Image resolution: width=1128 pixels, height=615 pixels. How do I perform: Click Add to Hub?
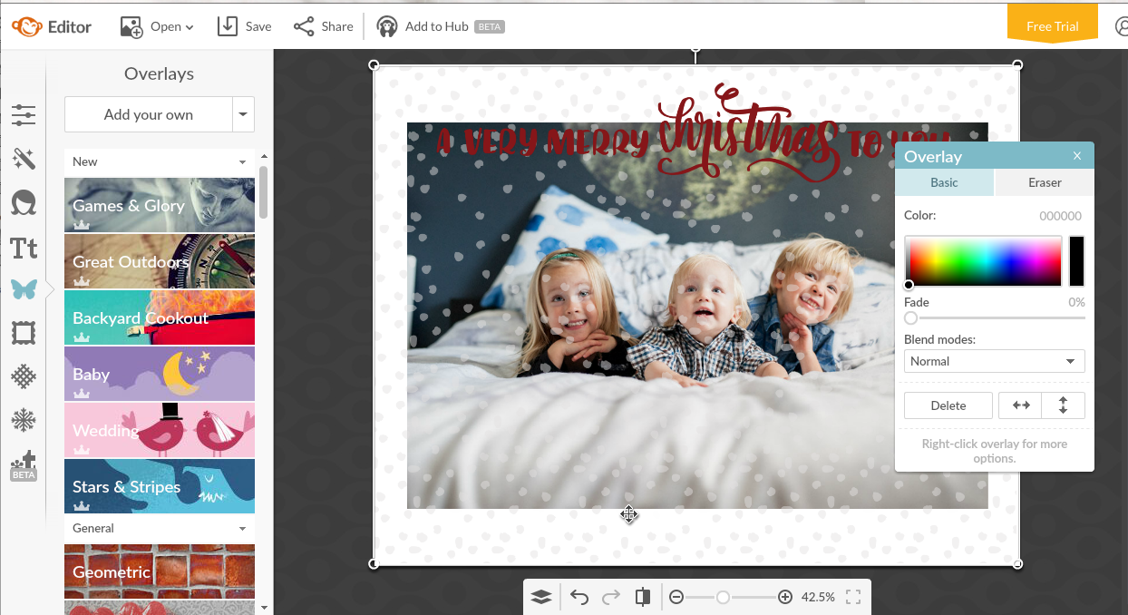click(x=440, y=26)
